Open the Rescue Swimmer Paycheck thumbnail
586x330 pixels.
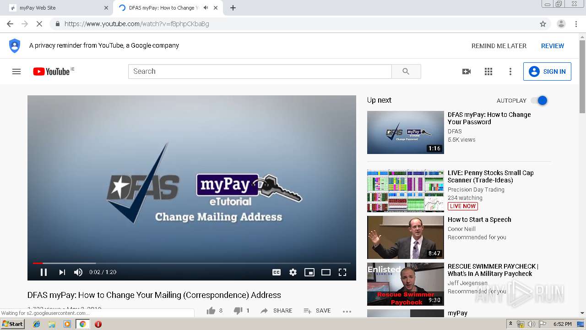(406, 284)
